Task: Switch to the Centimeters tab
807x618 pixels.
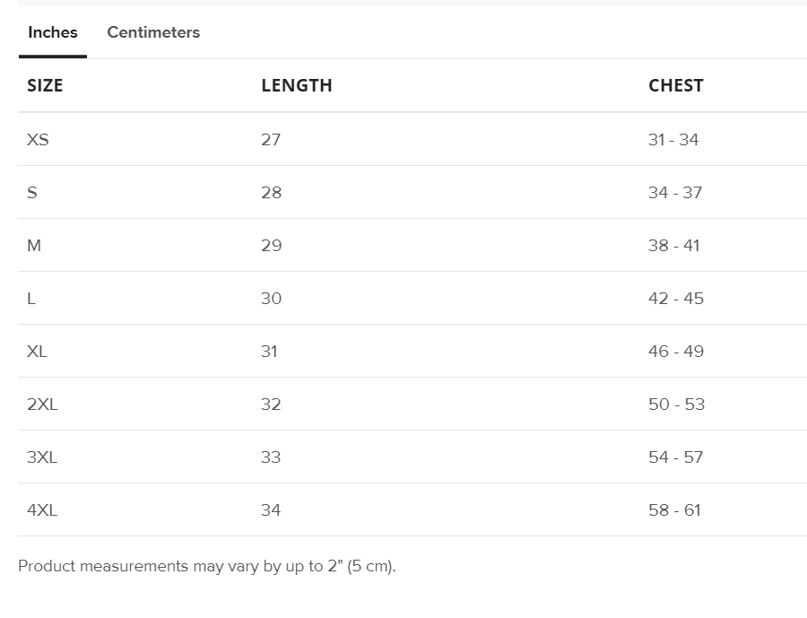Action: 153,32
